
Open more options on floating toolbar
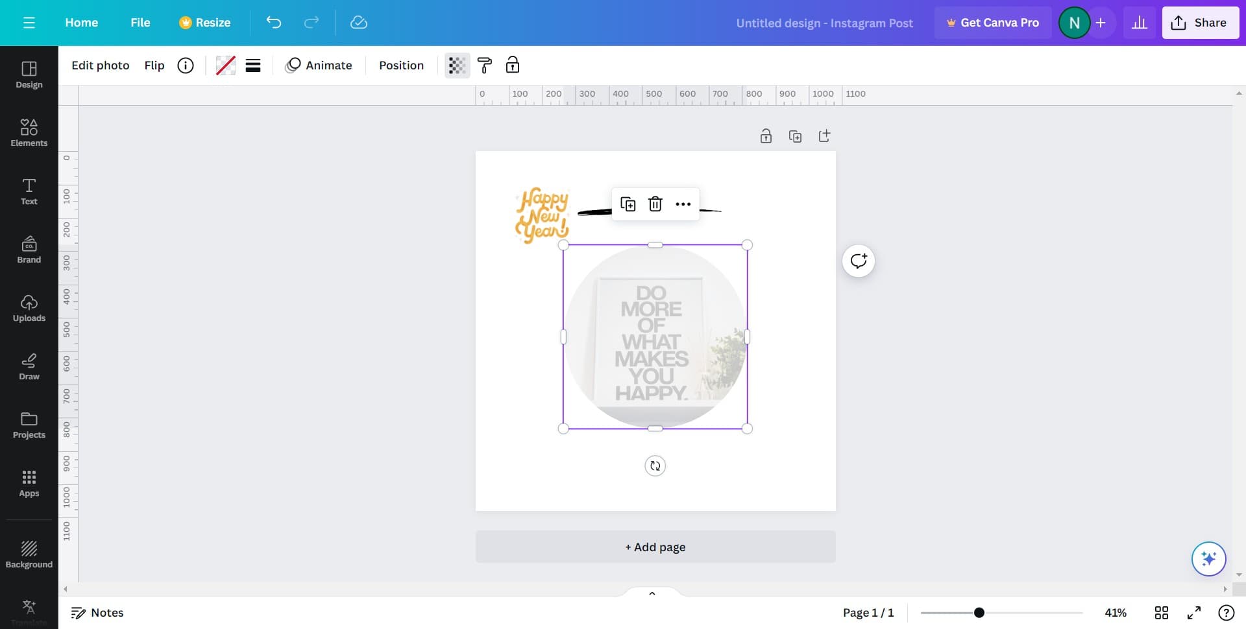pyautogui.click(x=683, y=204)
